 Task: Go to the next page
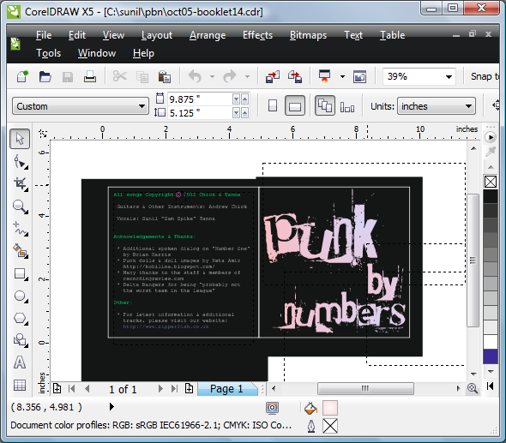pos(160,389)
